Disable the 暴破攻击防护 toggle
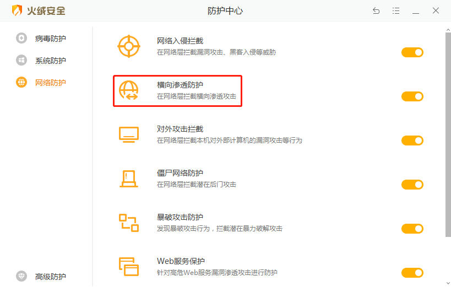The width and height of the screenshot is (451, 297). 412,229
